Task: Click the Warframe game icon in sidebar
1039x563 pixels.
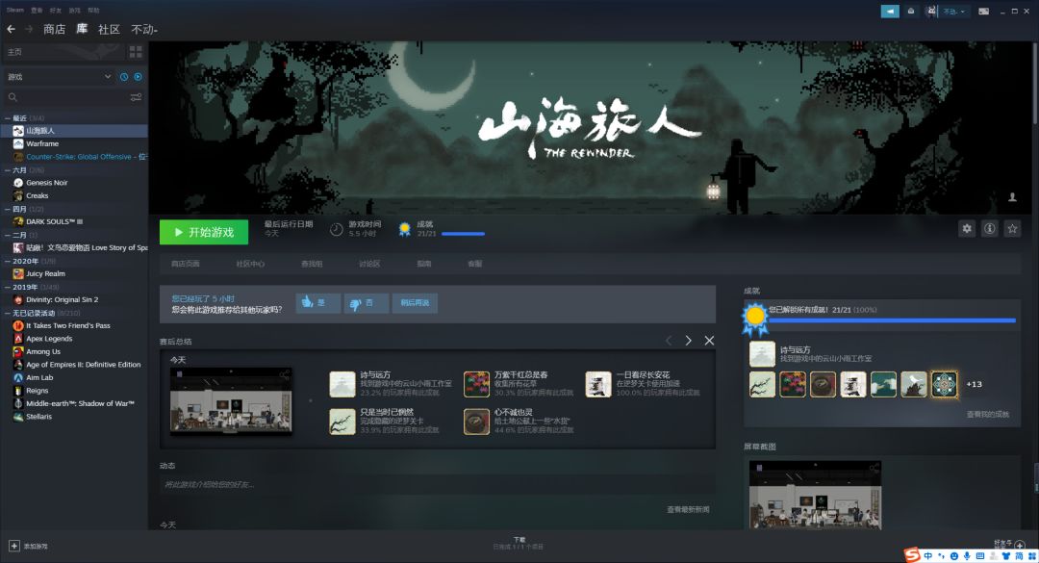Action: (x=18, y=144)
